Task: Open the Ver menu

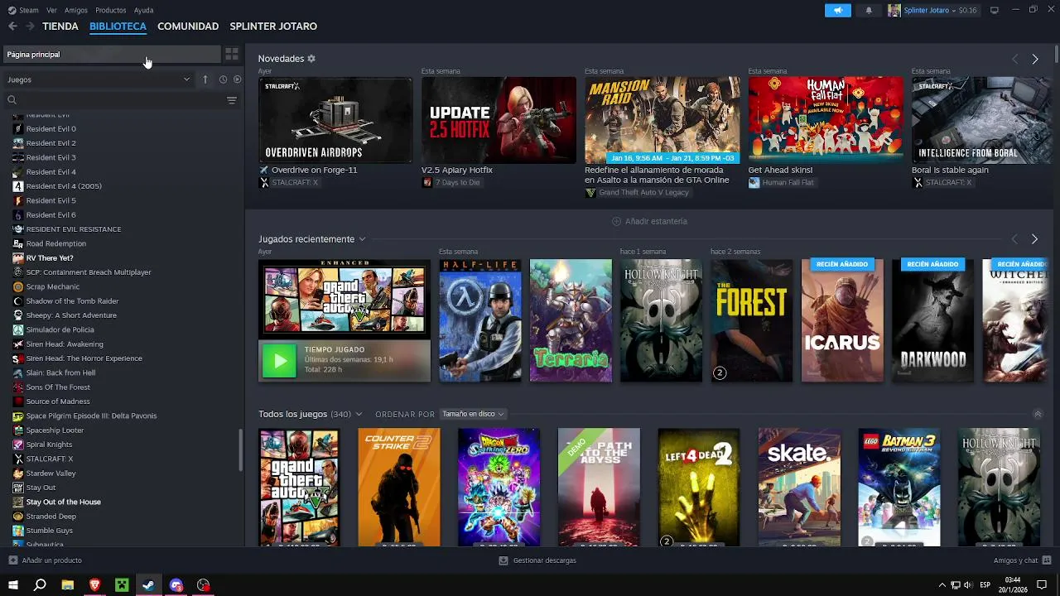Action: (52, 10)
